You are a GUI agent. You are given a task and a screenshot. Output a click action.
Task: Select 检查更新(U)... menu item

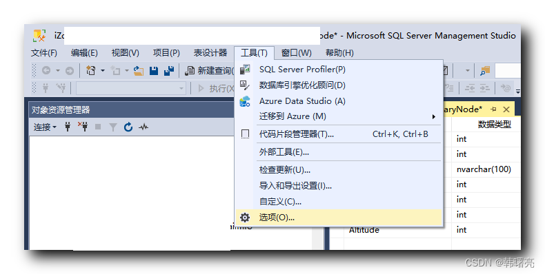tap(339, 170)
